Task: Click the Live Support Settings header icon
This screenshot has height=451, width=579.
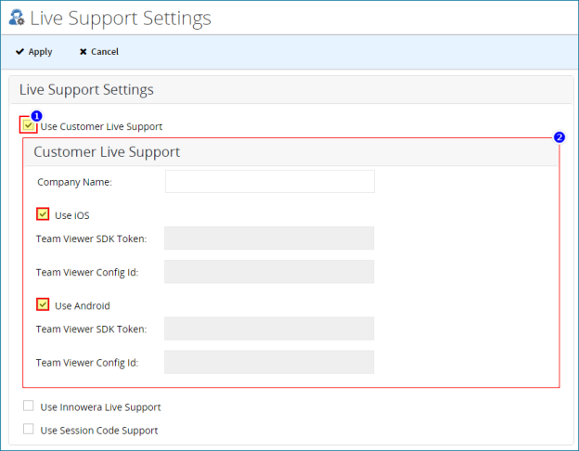Action: click(x=17, y=18)
